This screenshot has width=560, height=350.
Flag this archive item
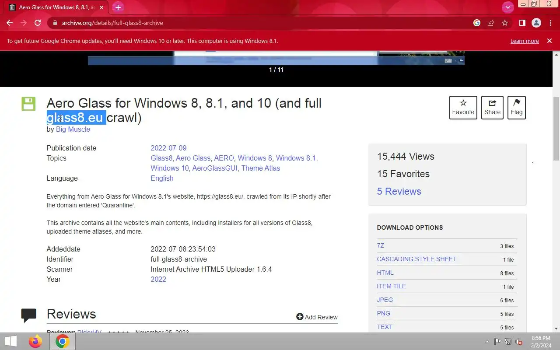[517, 107]
